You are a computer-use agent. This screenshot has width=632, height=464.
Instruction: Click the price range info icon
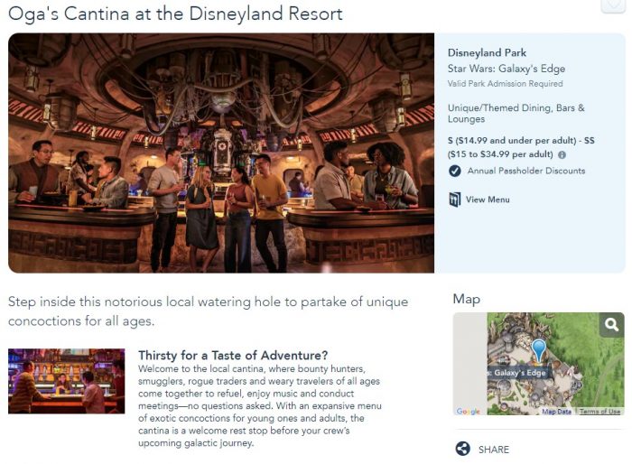tap(562, 154)
